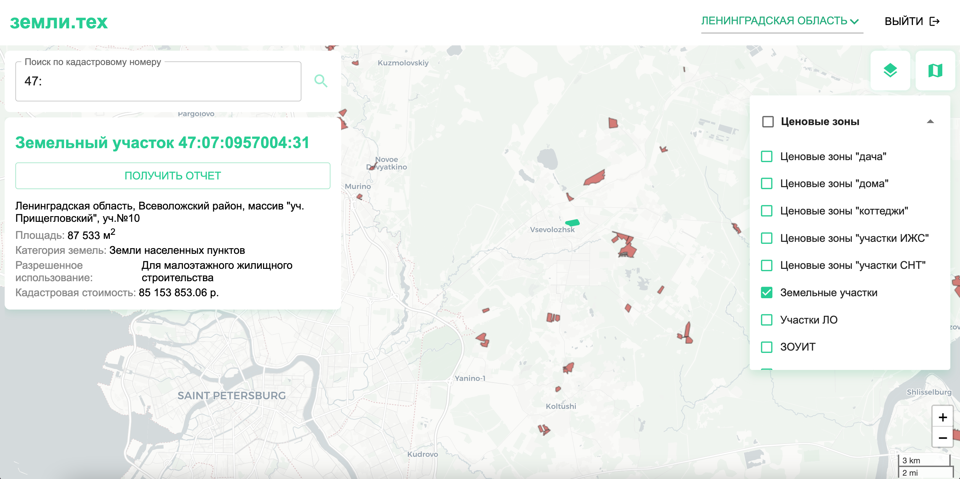Enable Ценовые зоны "дача" checkbox
960x479 pixels.
(x=767, y=156)
